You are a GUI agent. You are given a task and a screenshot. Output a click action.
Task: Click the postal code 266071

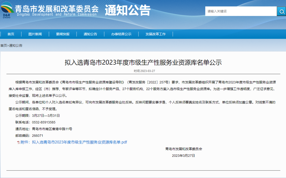pos(38,135)
